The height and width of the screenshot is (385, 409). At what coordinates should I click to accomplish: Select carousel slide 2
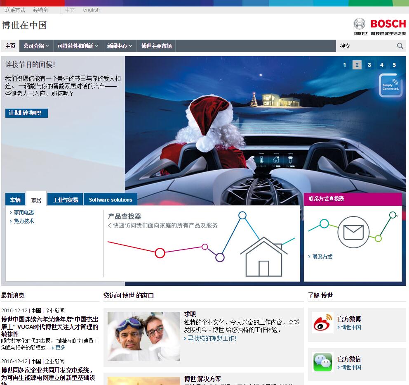click(x=357, y=65)
